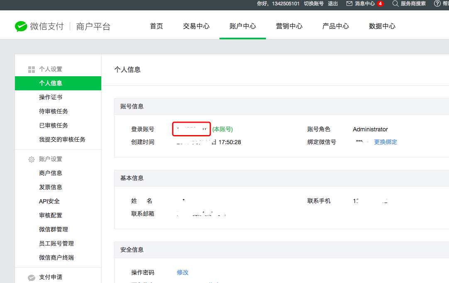Viewport: 449px width, 283px height.
Task: Click the 账户设置 gear icon
Action: (32, 159)
